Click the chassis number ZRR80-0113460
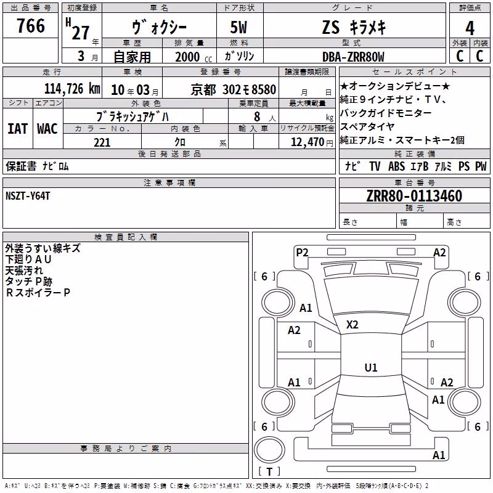Image resolution: width=493 pixels, height=493 pixels. click(414, 196)
